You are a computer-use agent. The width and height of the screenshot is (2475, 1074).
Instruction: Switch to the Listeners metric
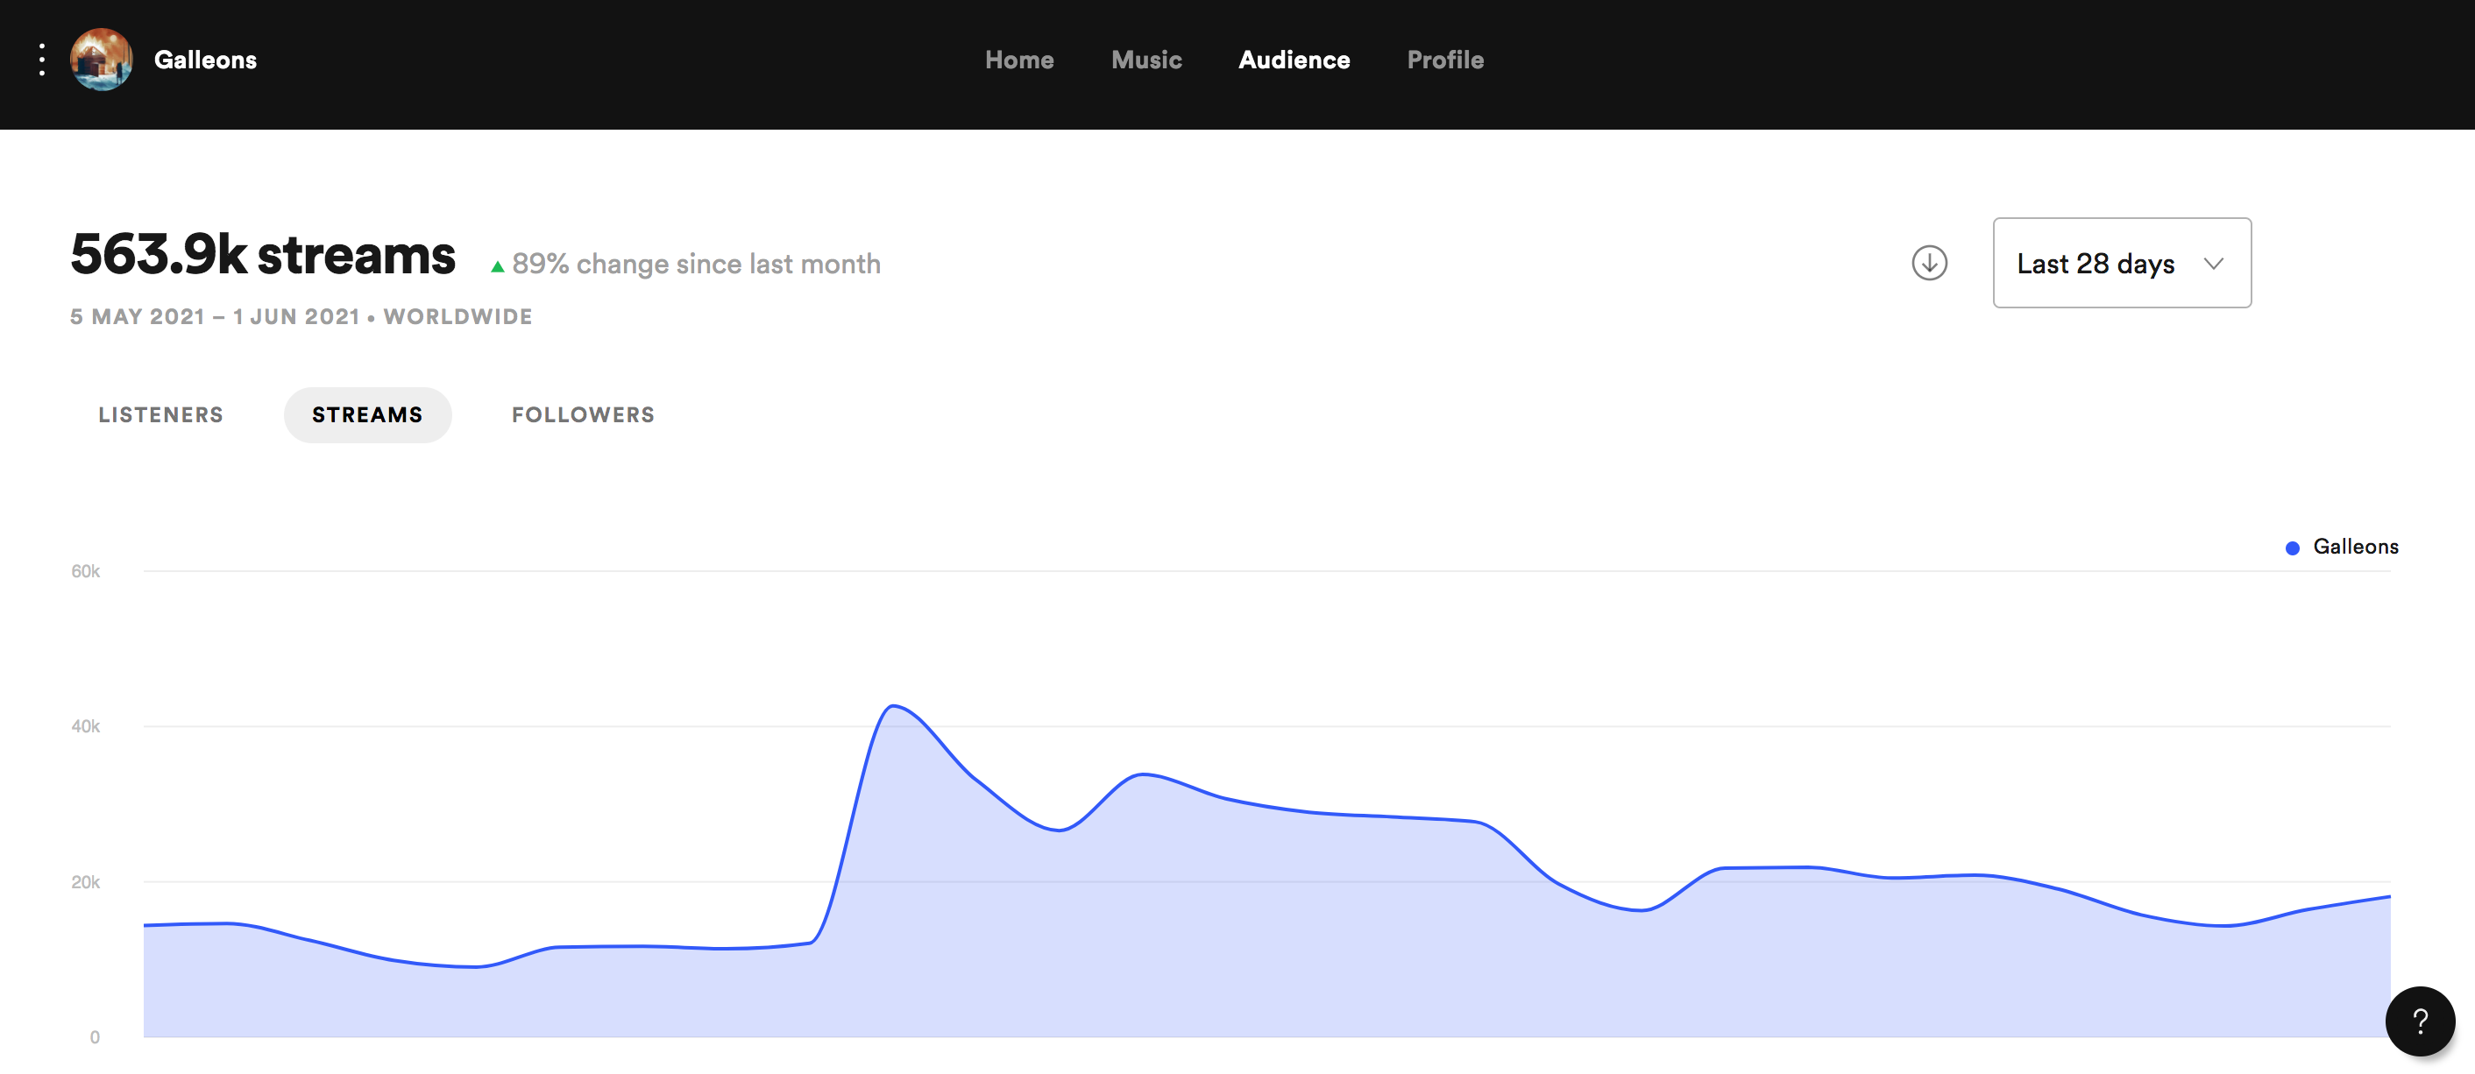coord(160,415)
